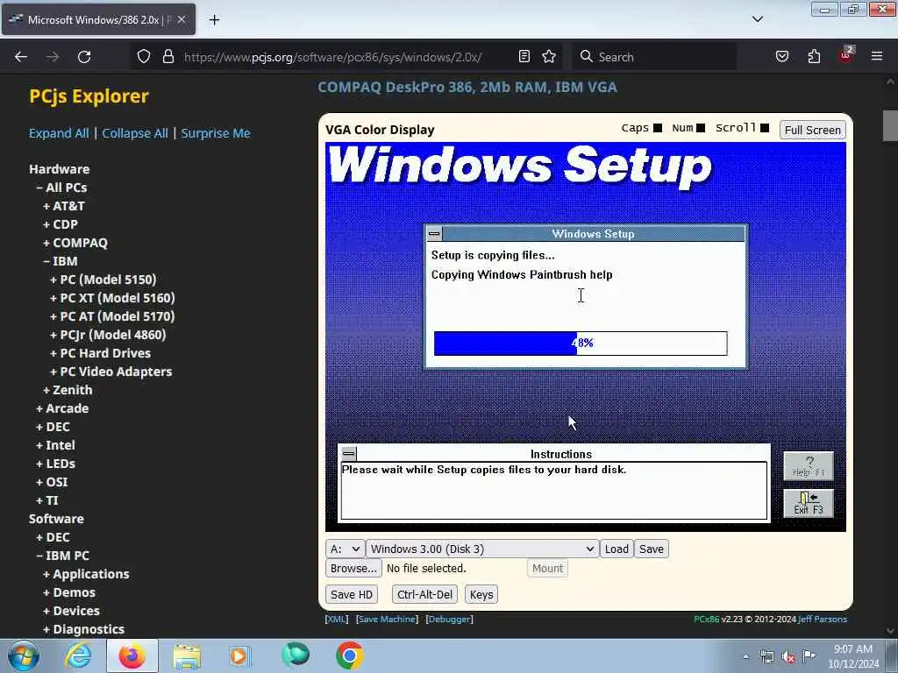Click the Save diskette button
898x673 pixels.
coord(652,549)
